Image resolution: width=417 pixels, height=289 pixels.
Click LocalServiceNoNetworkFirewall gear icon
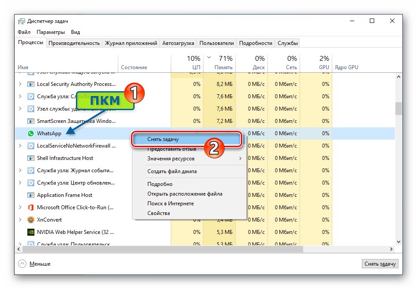point(31,146)
